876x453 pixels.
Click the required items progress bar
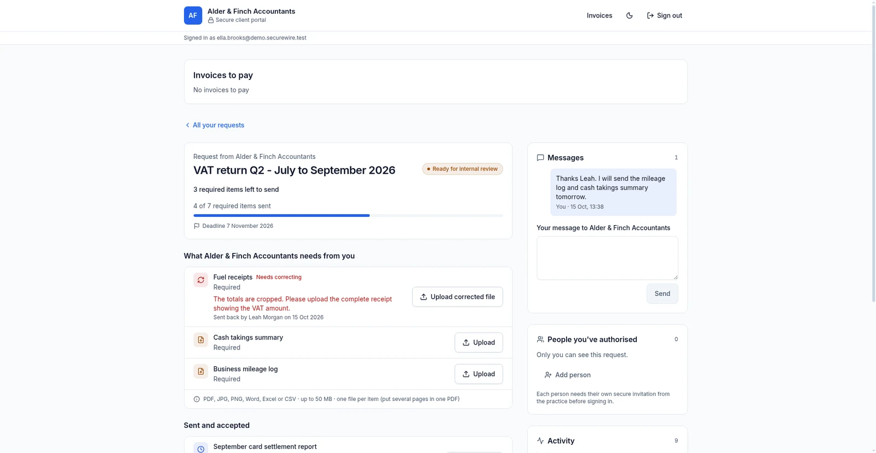(x=348, y=216)
